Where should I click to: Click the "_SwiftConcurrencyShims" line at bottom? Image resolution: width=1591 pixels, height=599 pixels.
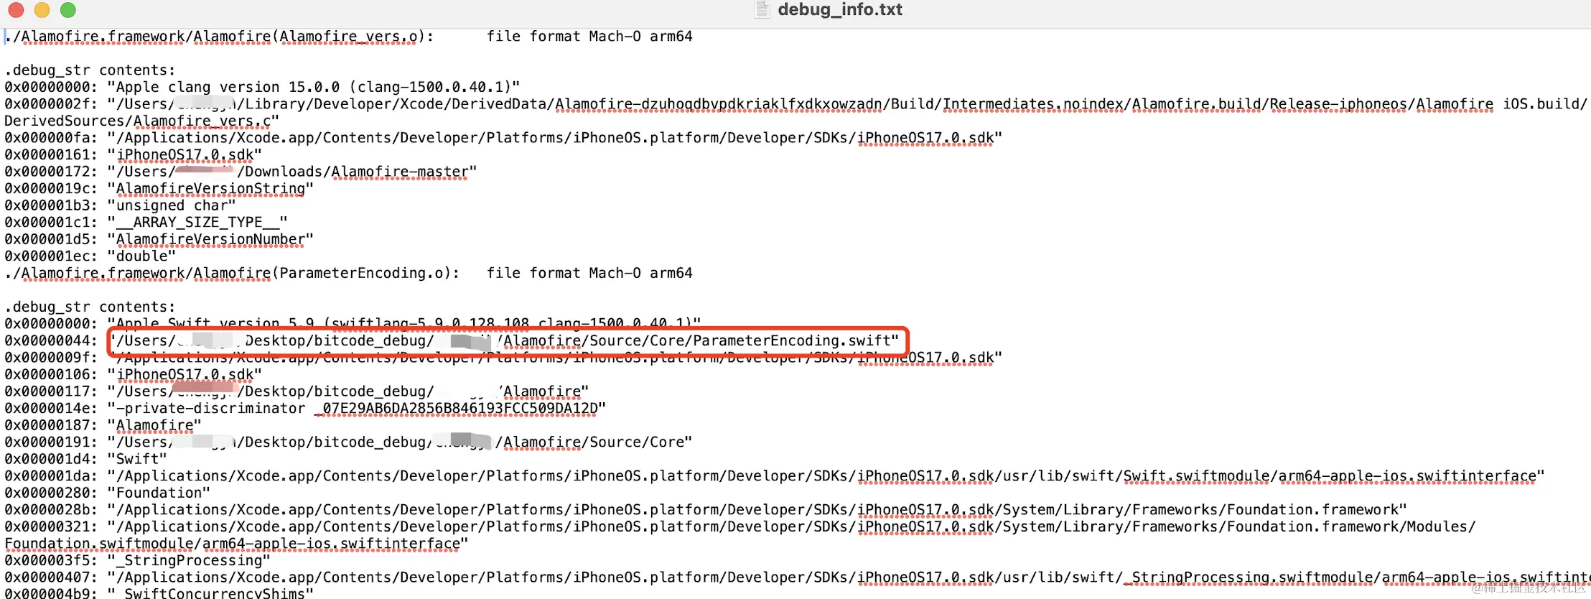[159, 593]
